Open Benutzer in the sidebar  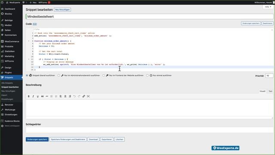click(11, 105)
